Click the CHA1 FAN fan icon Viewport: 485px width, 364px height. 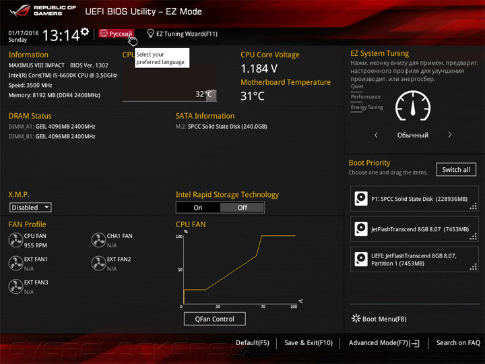tap(98, 240)
